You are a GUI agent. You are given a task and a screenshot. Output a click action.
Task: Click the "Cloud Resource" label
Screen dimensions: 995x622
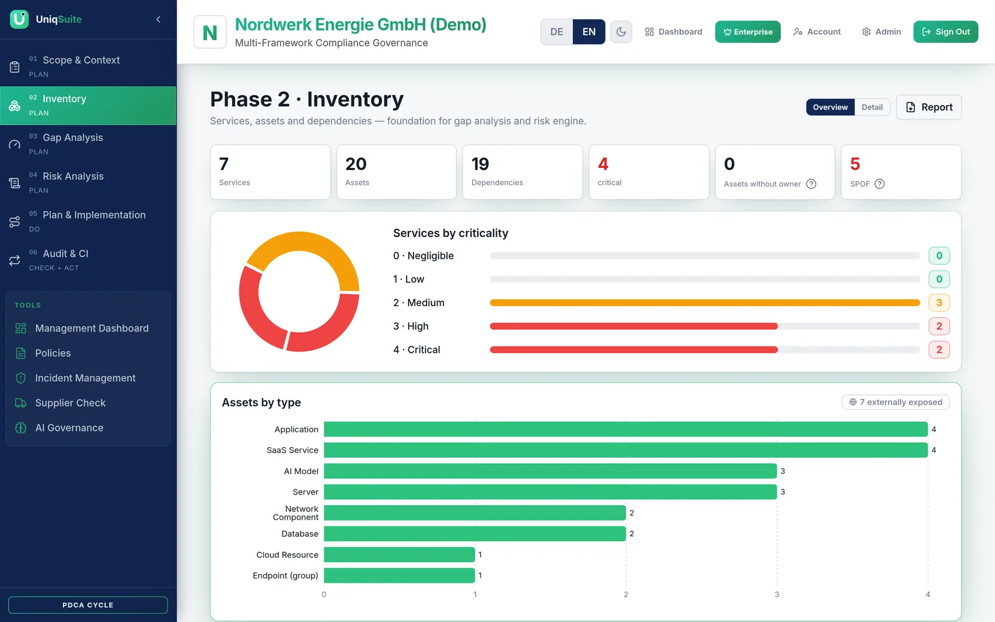click(x=287, y=555)
